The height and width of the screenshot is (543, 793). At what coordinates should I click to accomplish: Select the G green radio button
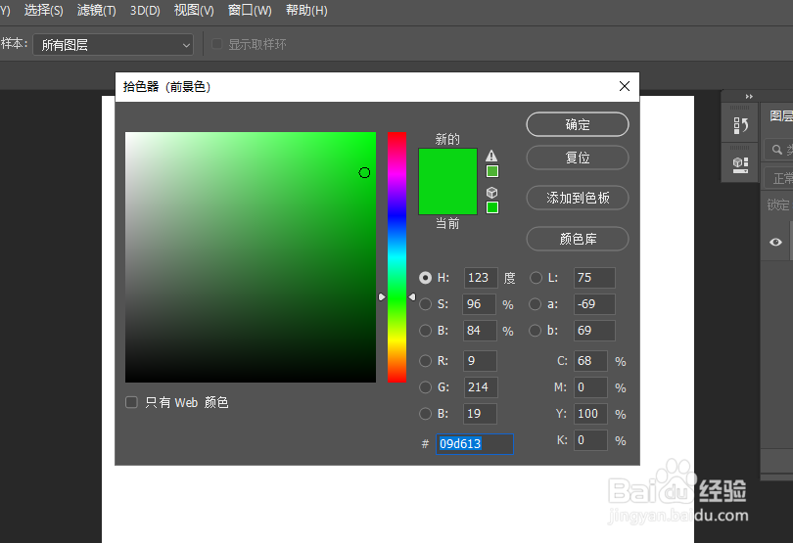(425, 386)
